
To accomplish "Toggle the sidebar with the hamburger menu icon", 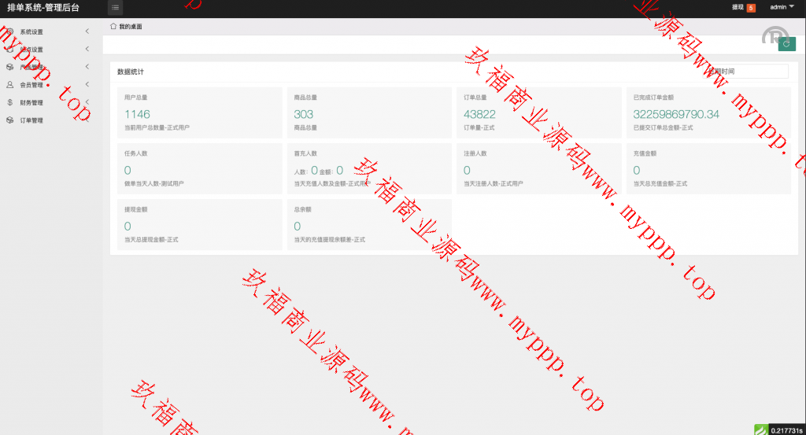I will pyautogui.click(x=115, y=8).
